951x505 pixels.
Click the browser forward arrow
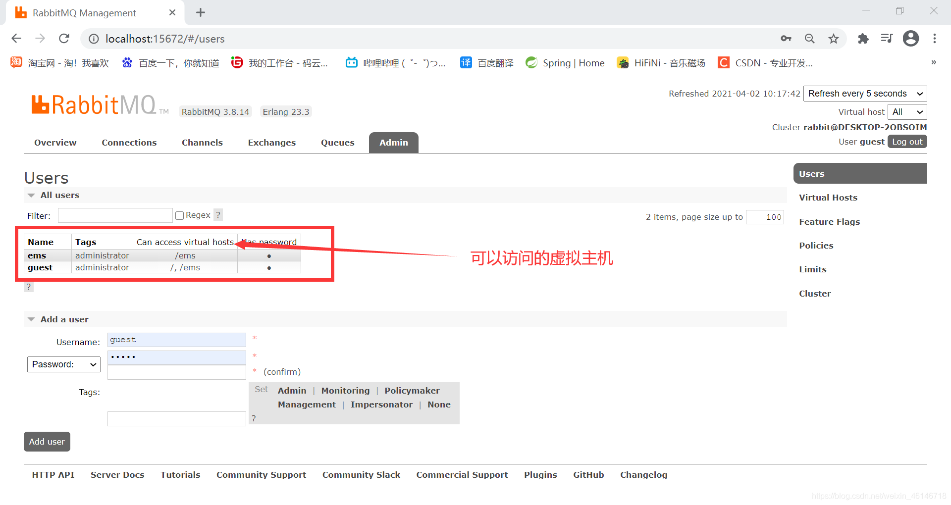tap(40, 39)
